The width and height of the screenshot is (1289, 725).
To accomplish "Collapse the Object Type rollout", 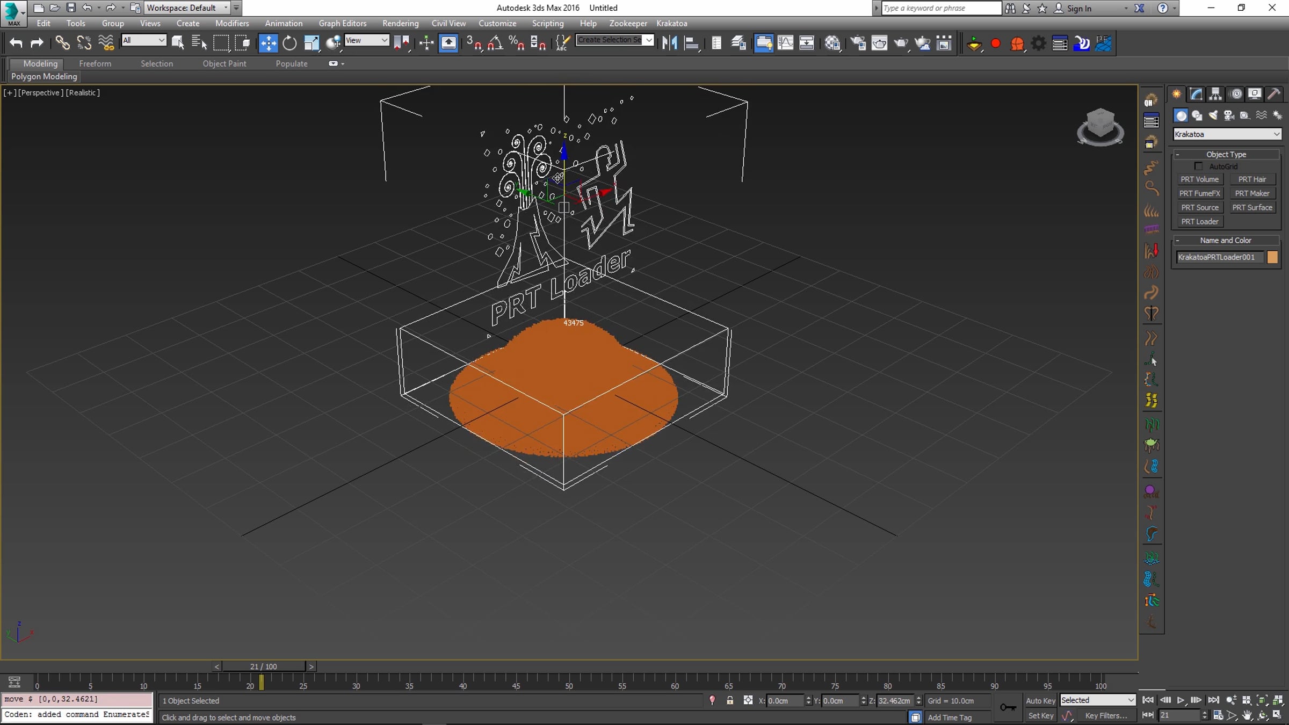I will click(1226, 155).
